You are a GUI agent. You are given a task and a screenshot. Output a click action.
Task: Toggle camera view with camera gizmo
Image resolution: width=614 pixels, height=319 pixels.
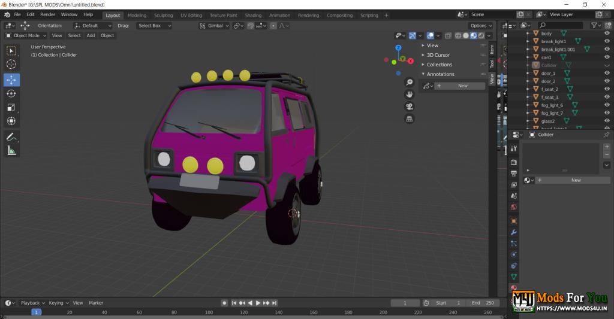409,107
